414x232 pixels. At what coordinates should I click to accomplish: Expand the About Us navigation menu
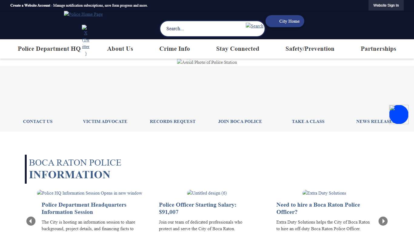pyautogui.click(x=120, y=49)
